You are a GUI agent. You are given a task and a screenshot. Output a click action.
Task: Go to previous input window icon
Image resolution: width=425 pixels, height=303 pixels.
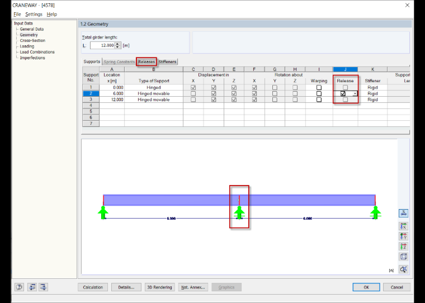click(32, 287)
